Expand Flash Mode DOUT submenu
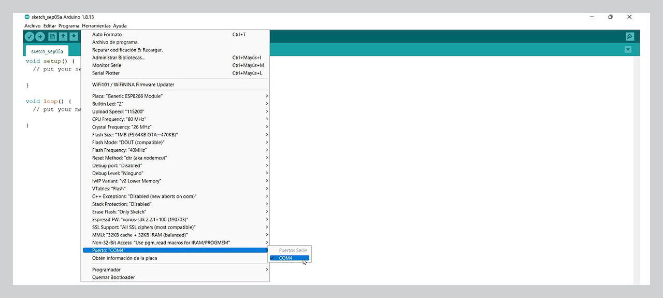 coord(175,143)
